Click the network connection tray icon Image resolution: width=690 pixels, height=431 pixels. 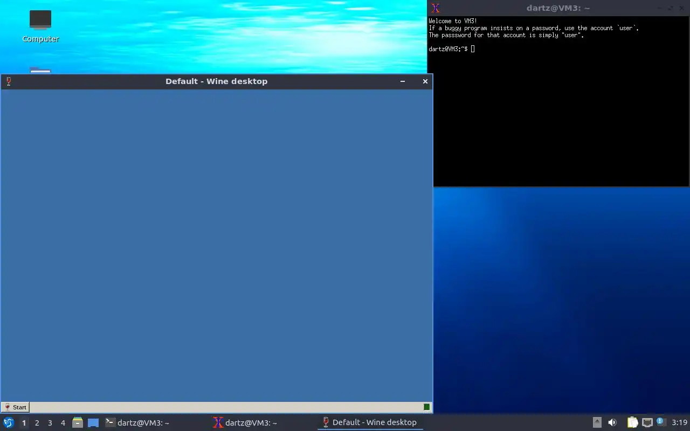(x=647, y=422)
